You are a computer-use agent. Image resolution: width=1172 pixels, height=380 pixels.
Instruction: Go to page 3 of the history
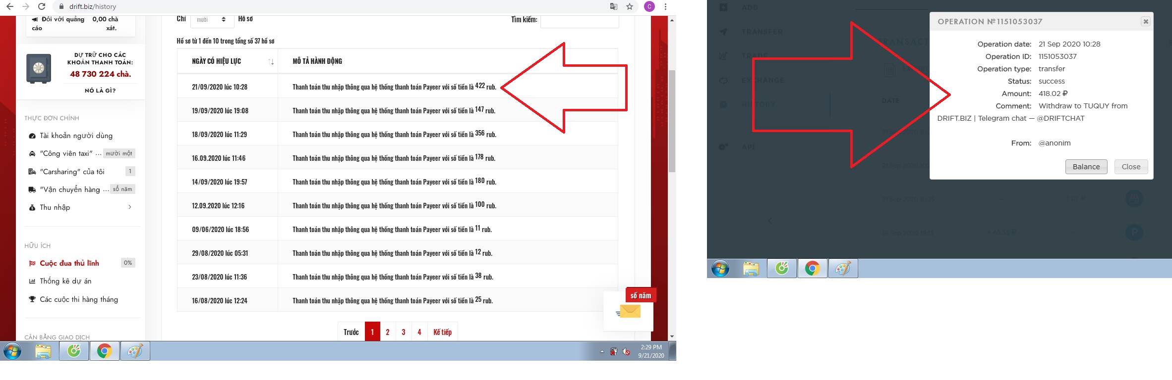coord(404,332)
